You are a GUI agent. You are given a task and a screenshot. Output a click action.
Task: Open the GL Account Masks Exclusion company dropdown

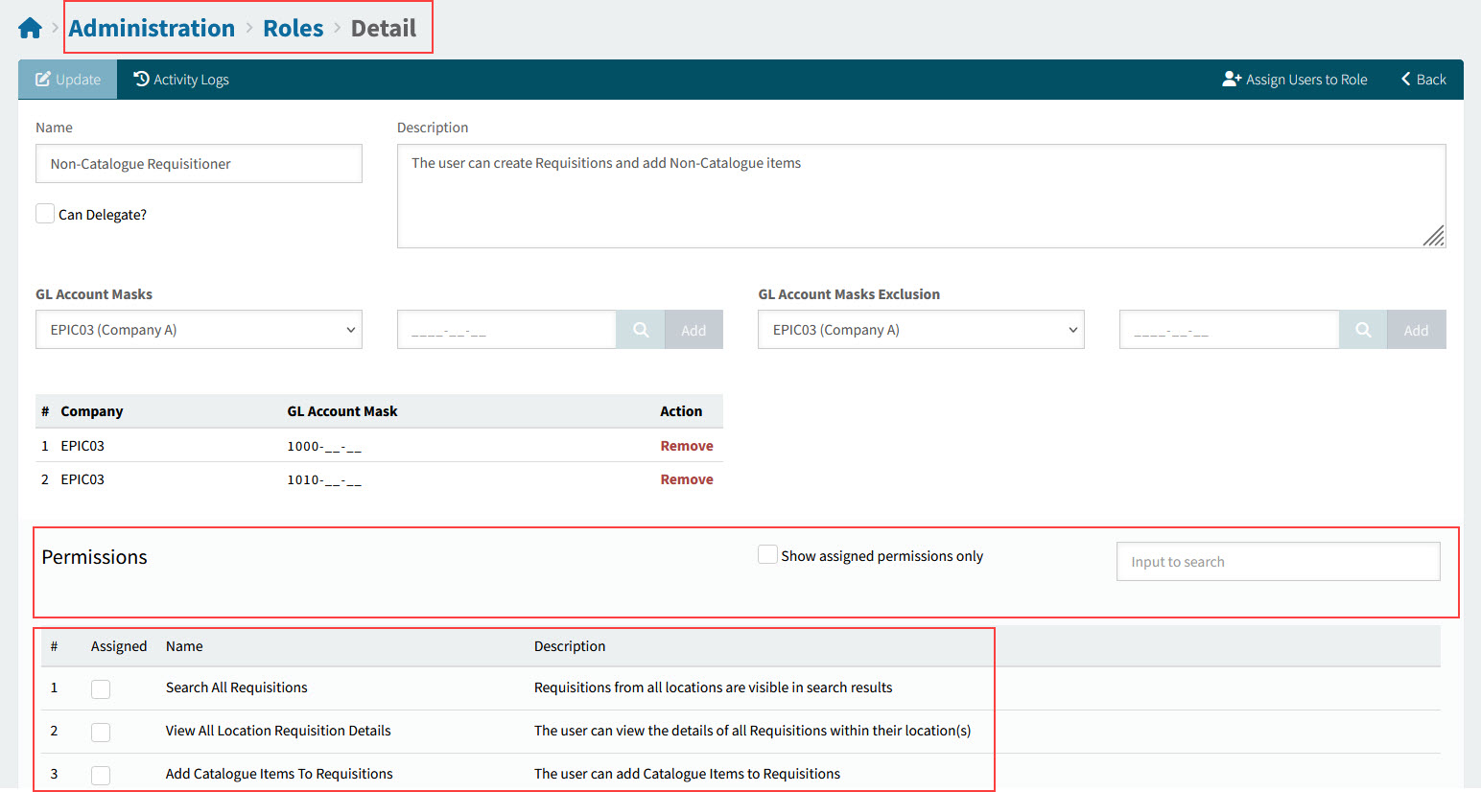(920, 329)
